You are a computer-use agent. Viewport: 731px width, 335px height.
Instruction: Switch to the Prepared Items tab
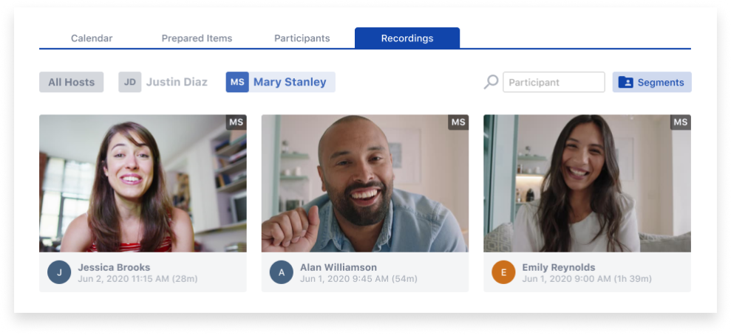coord(197,38)
